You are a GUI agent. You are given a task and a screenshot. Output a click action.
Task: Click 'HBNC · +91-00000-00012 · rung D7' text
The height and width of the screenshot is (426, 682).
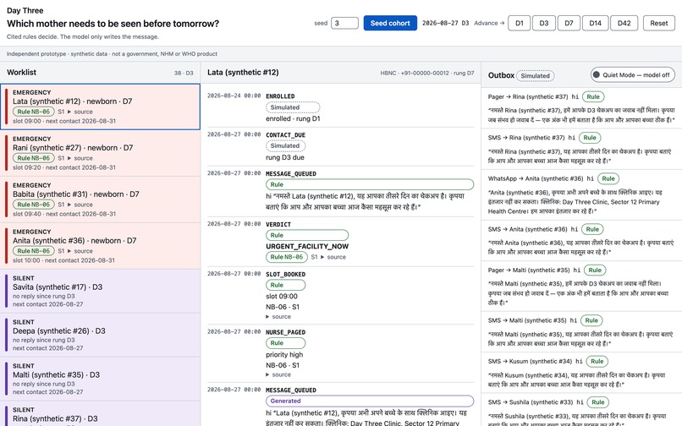427,73
